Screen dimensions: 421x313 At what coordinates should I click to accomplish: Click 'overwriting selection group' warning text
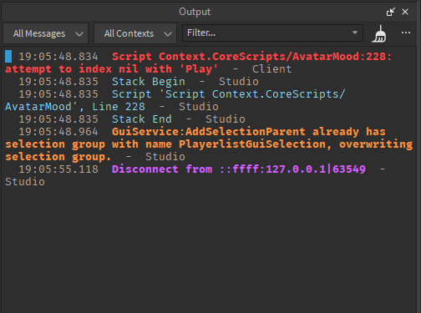point(209,150)
